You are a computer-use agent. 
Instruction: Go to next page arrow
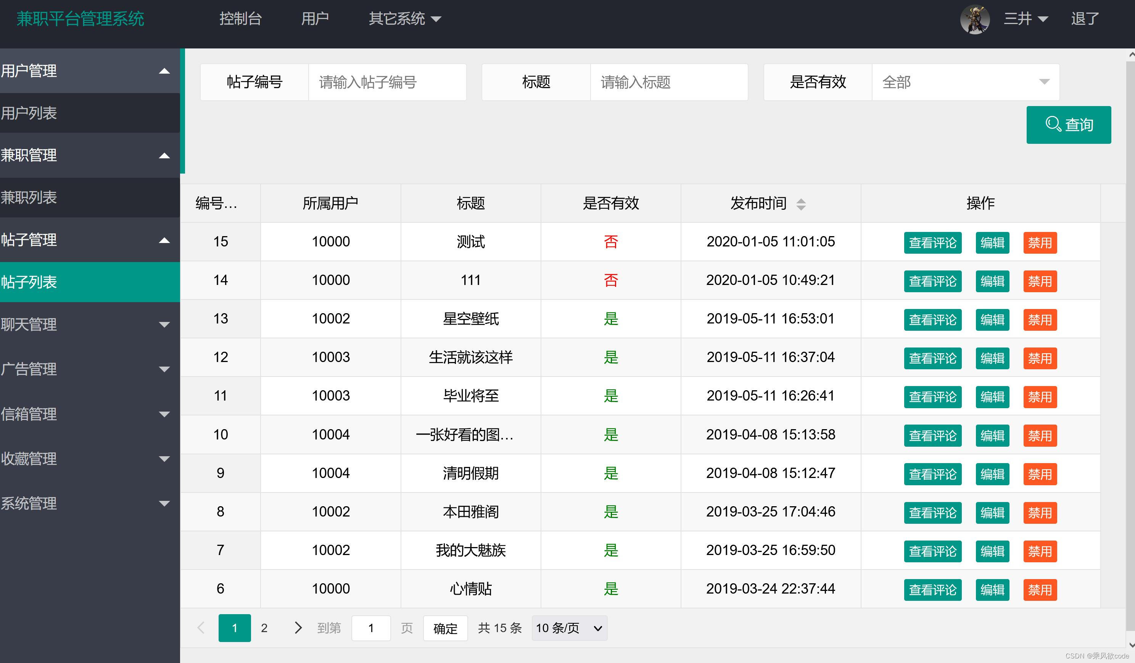tap(298, 628)
